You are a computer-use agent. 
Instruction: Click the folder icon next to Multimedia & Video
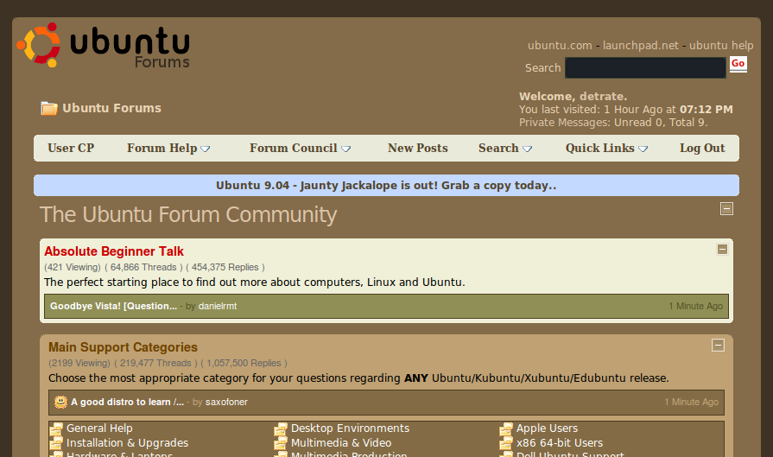(281, 443)
